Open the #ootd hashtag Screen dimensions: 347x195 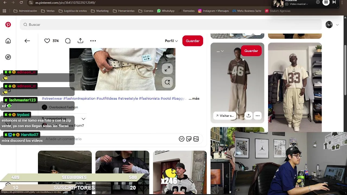tap(166, 99)
